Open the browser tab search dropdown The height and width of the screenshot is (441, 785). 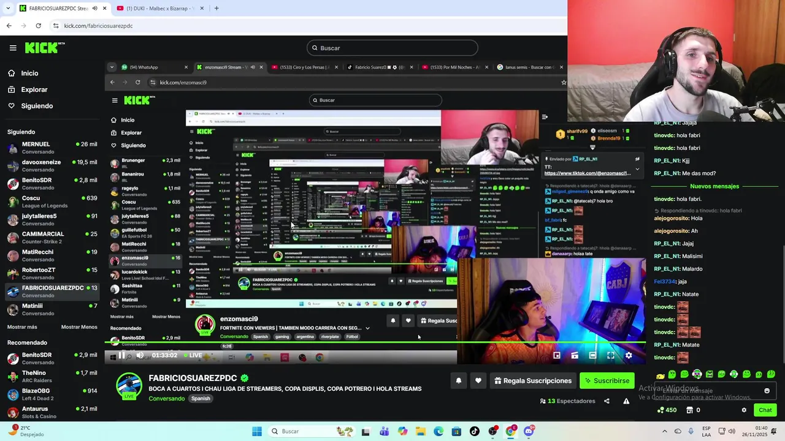[7, 8]
